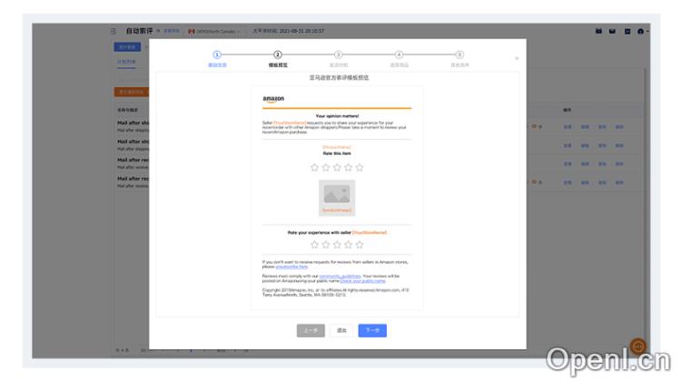Jump to step 4 circle in wizard
The image size is (681, 381).
399,54
